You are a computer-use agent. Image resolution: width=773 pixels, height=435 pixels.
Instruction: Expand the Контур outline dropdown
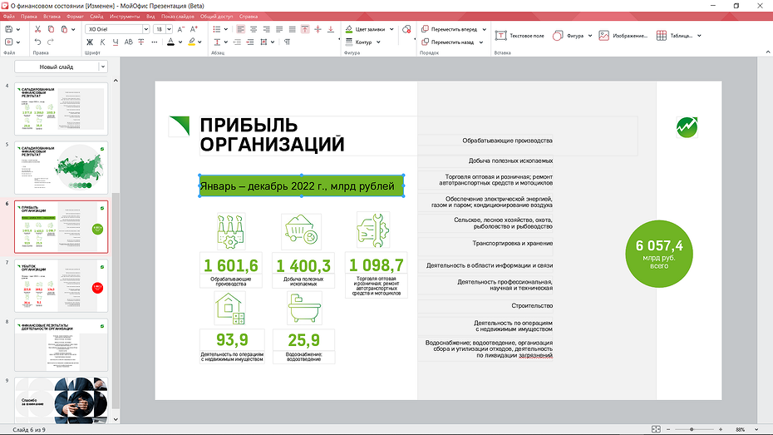coord(379,42)
